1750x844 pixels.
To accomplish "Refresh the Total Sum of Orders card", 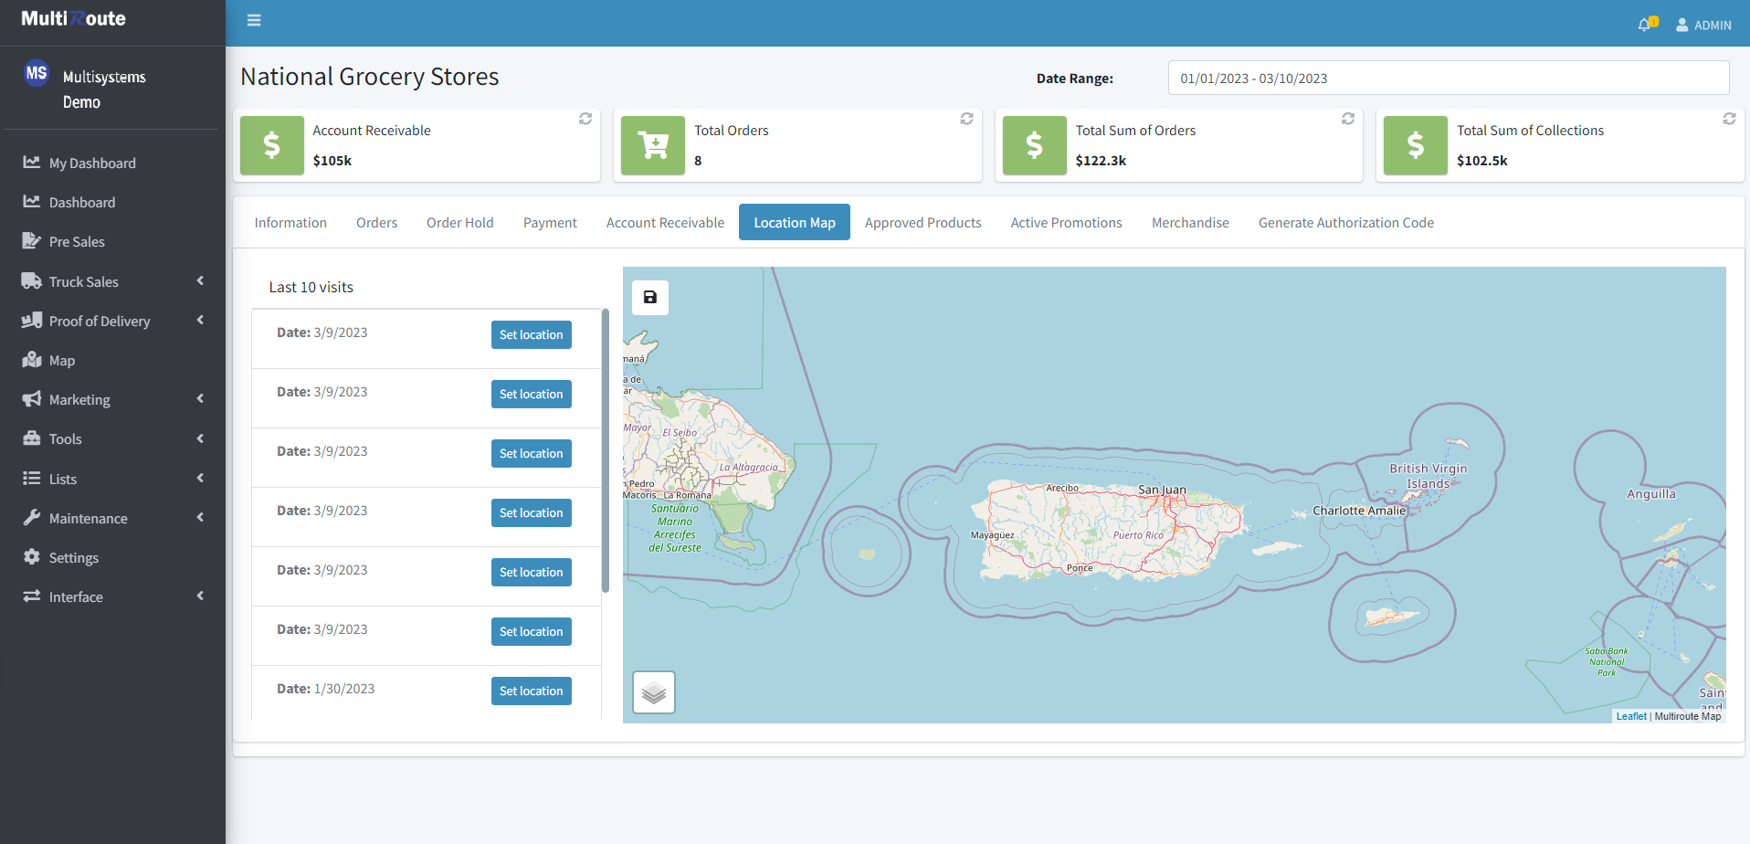I will [x=1347, y=119].
